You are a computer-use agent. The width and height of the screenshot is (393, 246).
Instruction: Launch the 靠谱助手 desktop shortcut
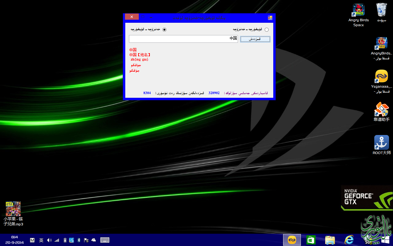tap(381, 110)
